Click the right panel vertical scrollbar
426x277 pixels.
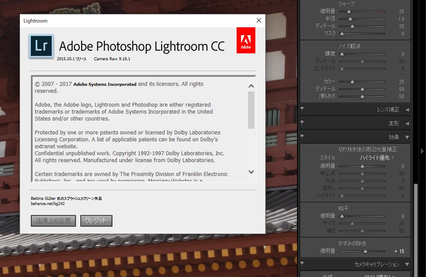tap(416, 231)
